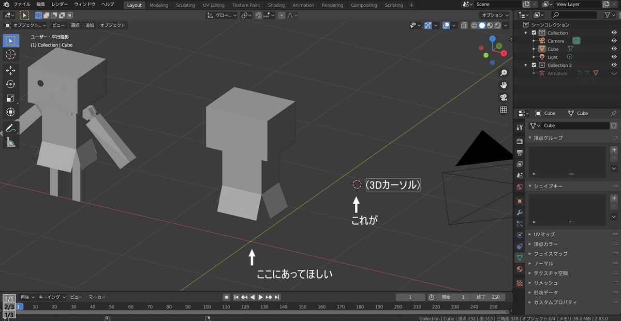Switch to the UV Editing workspace tab
Screen dimensions: 621x321
pyautogui.click(x=214, y=5)
